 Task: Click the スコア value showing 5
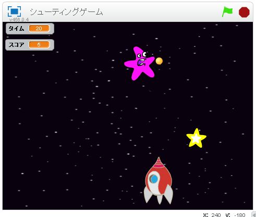tap(39, 45)
